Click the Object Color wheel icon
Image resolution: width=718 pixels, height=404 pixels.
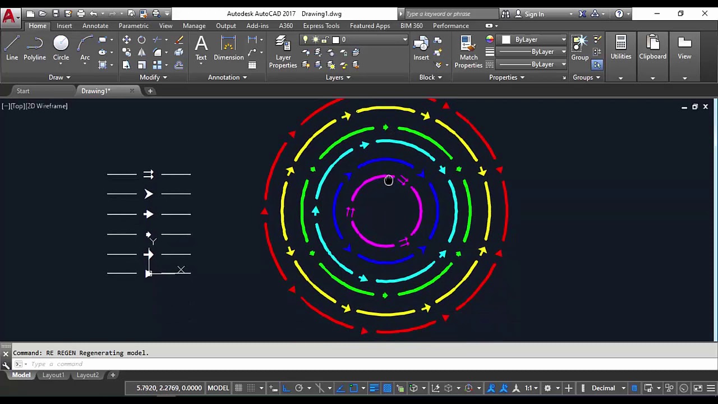pyautogui.click(x=490, y=39)
